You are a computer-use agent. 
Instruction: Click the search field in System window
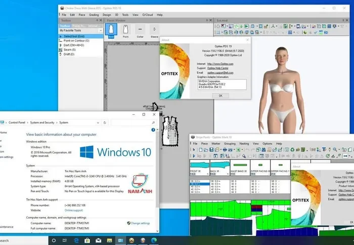[x=134, y=123]
